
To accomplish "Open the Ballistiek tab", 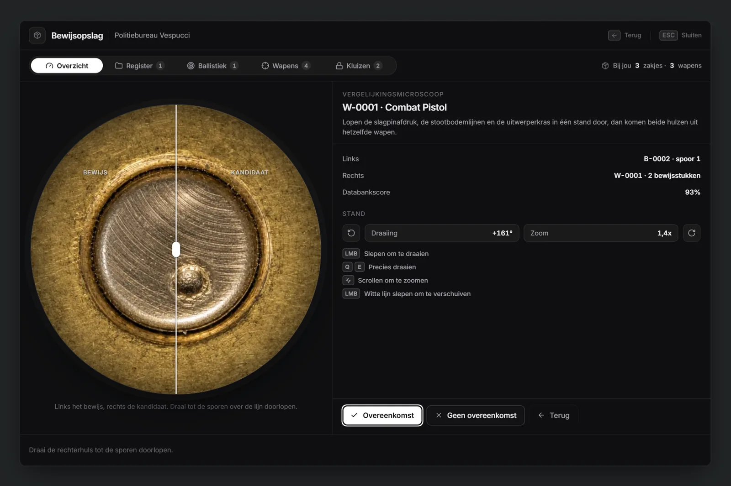I will [212, 66].
